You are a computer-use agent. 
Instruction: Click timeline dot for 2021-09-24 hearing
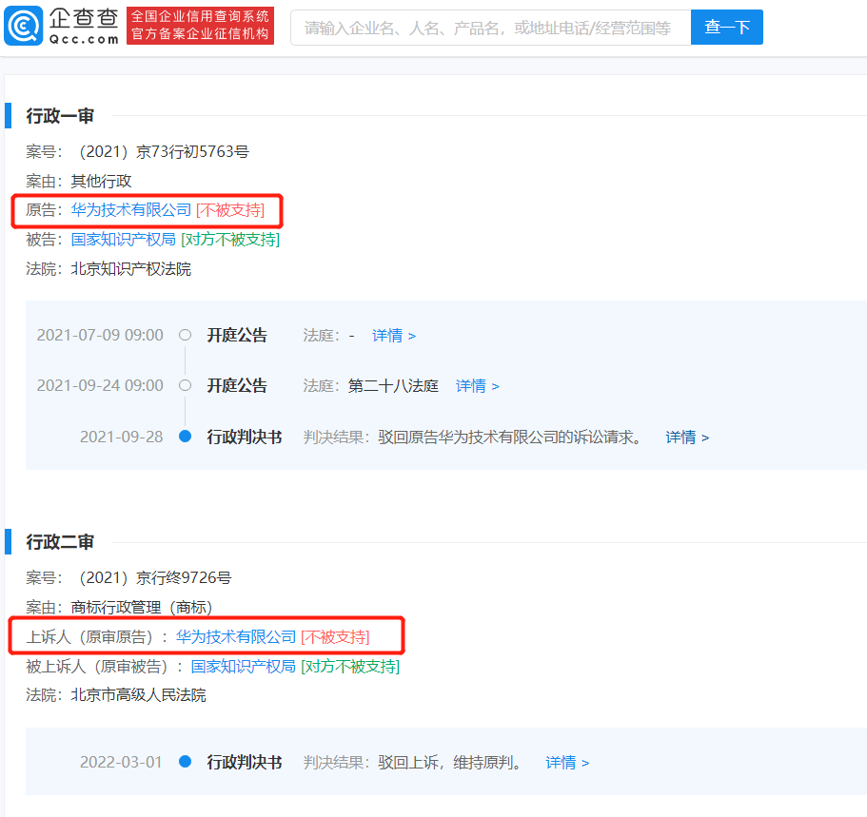click(186, 385)
